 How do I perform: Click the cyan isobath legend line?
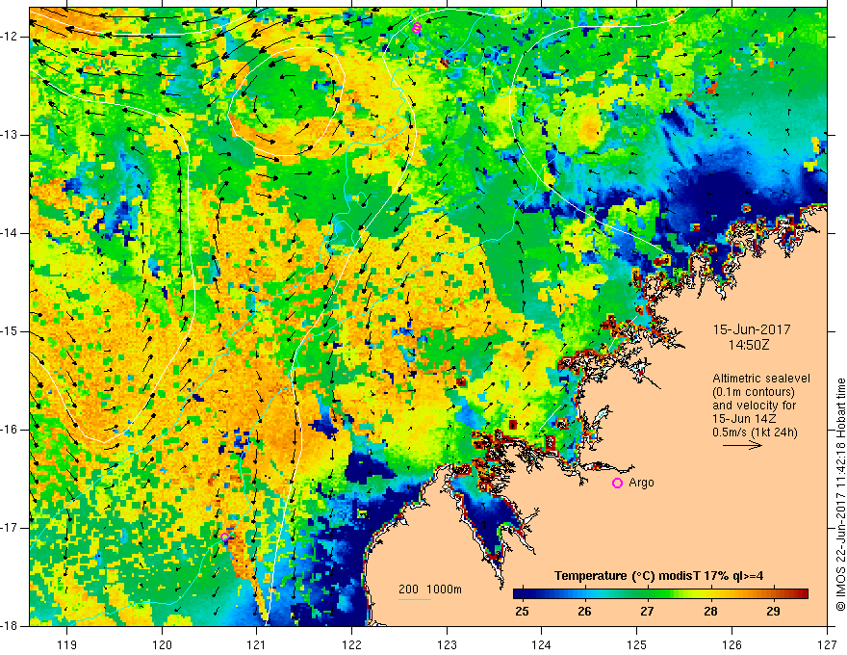click(x=414, y=599)
